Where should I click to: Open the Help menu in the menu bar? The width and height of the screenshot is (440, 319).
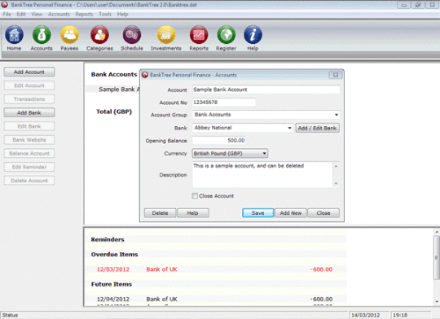[x=122, y=14]
